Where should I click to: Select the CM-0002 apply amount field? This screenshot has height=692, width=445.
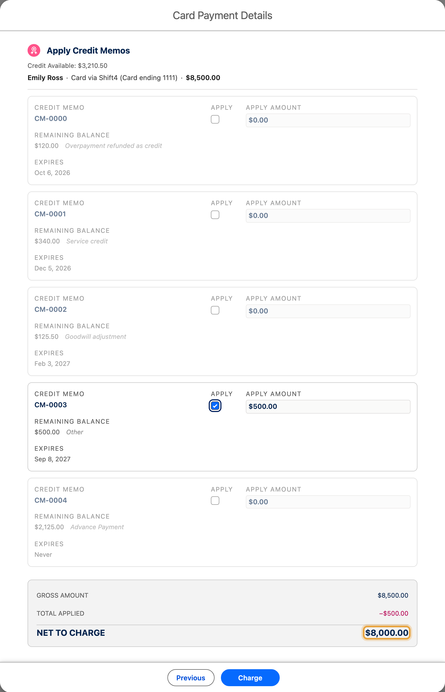point(328,311)
